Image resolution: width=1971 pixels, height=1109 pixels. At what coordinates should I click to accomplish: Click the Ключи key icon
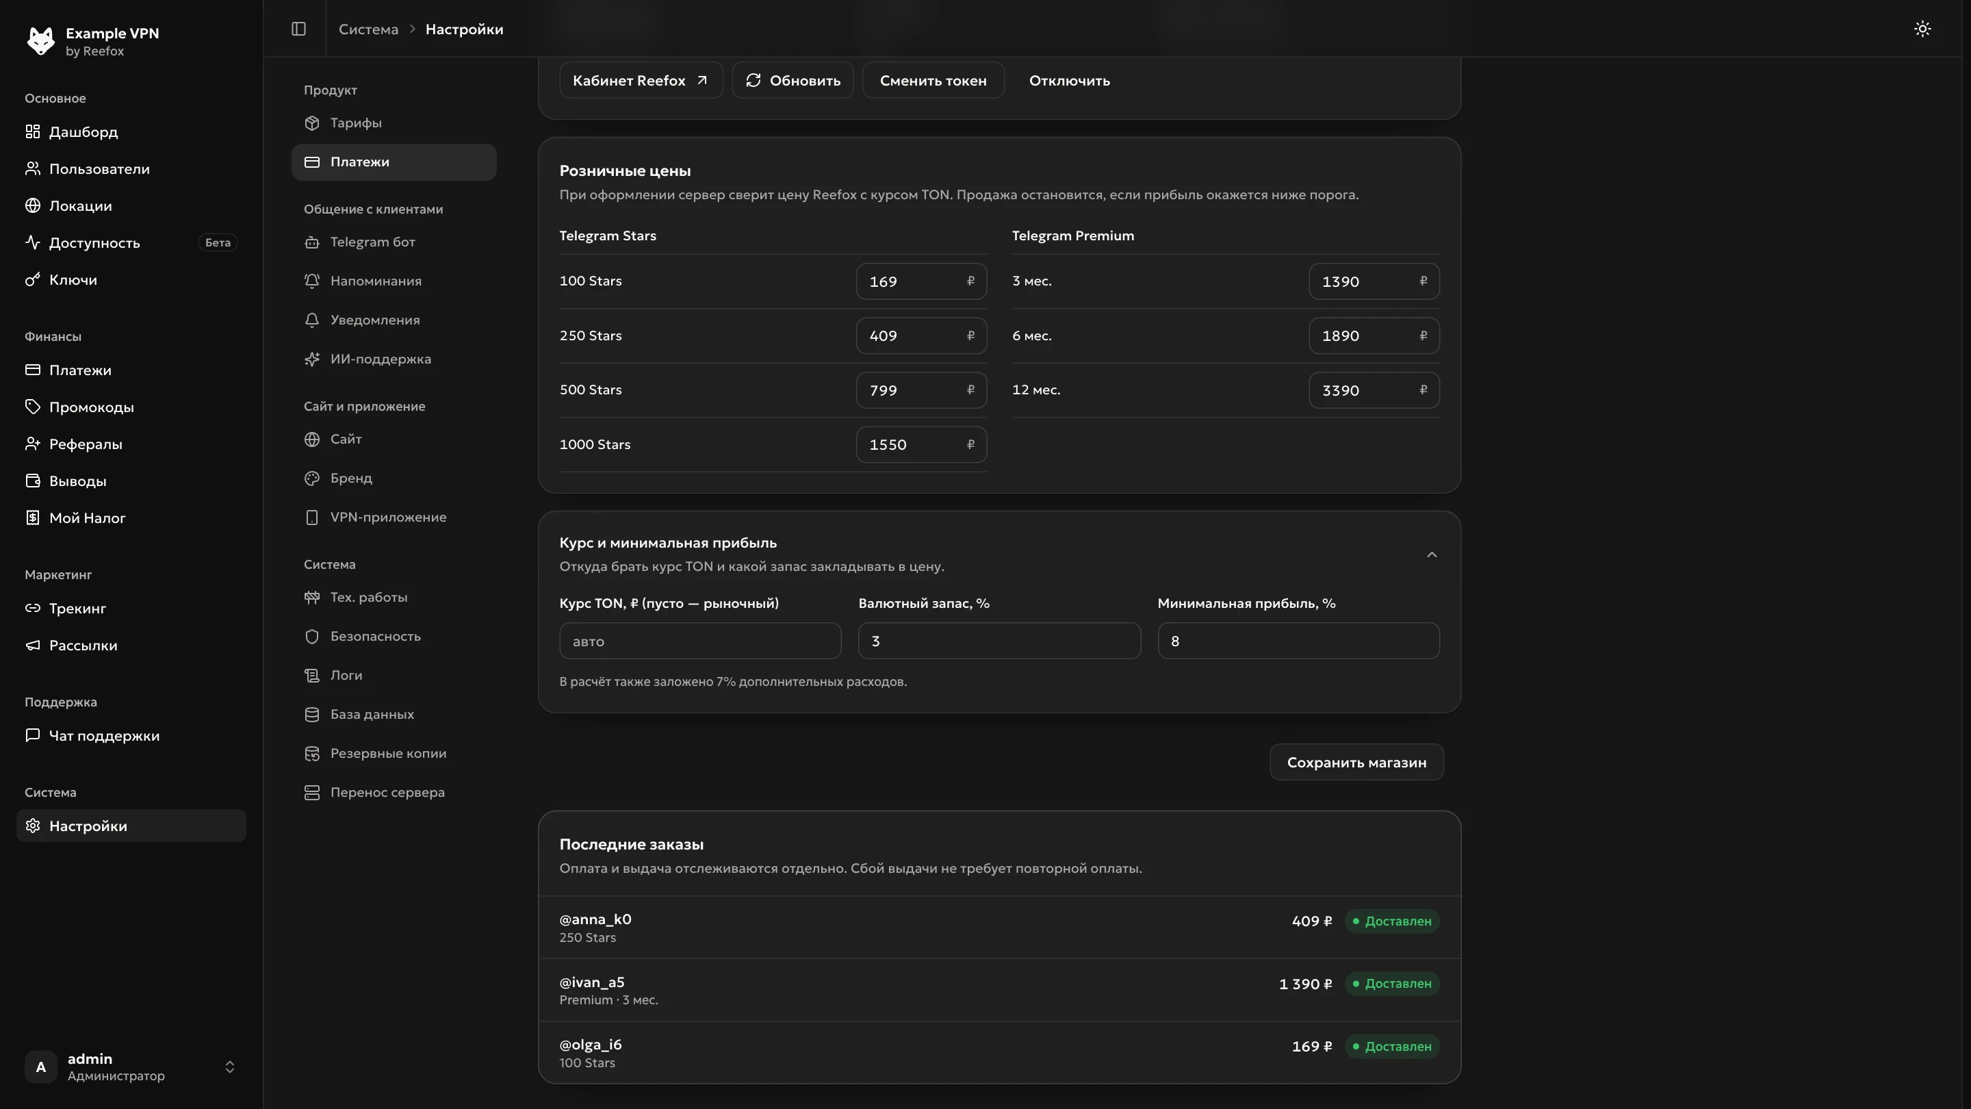32,280
